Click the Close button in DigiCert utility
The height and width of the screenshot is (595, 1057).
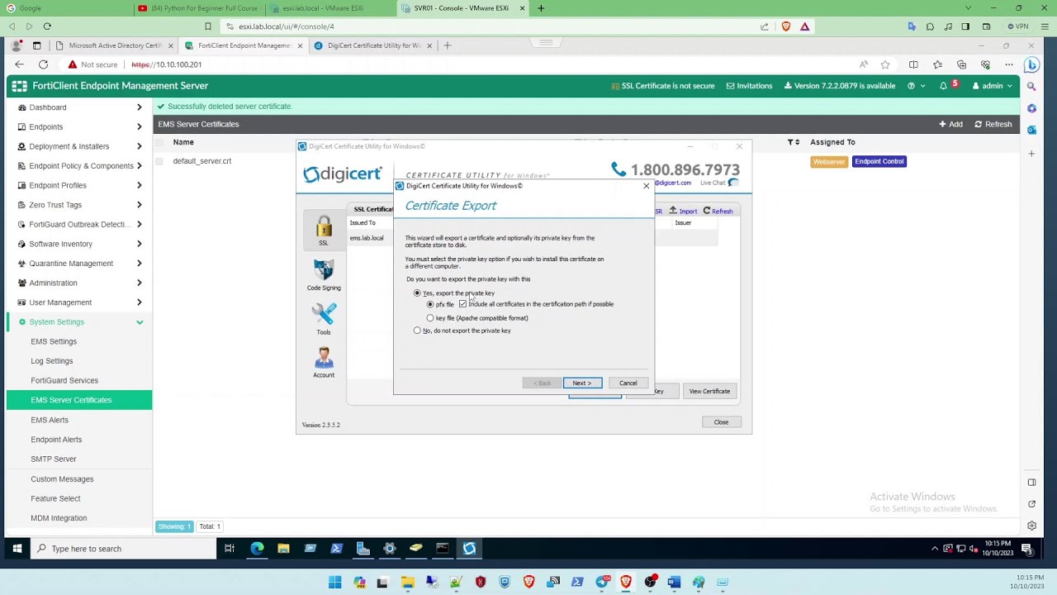coord(721,422)
